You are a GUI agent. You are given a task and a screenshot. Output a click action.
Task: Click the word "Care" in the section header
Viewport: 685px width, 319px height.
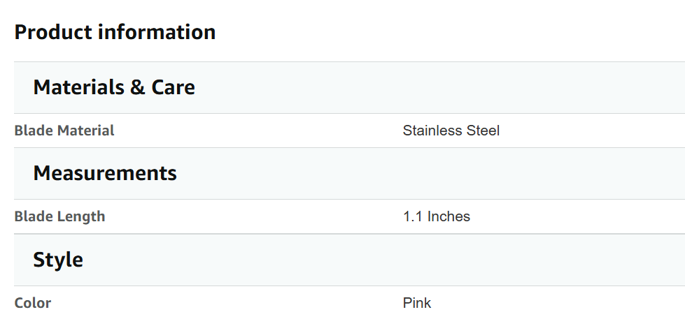pyautogui.click(x=173, y=87)
